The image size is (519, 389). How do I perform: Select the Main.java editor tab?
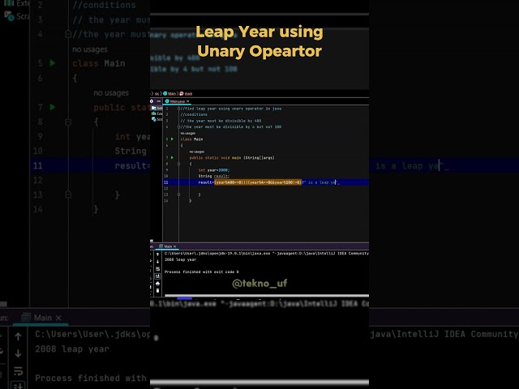coord(177,101)
